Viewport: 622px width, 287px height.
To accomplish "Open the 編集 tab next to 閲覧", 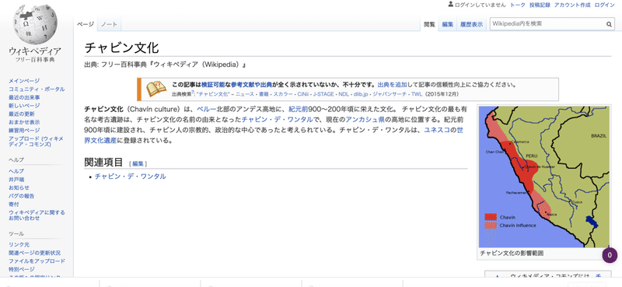I will tap(448, 25).
